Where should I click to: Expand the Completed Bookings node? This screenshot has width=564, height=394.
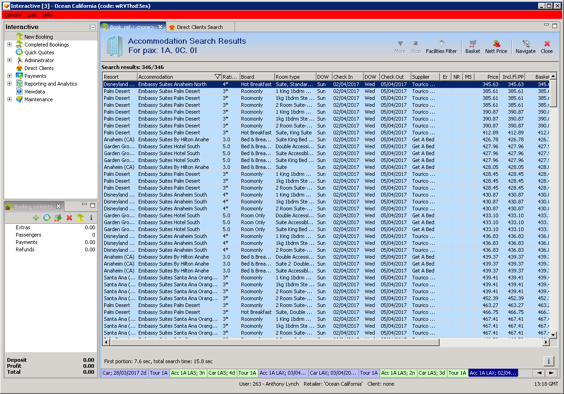[x=10, y=45]
